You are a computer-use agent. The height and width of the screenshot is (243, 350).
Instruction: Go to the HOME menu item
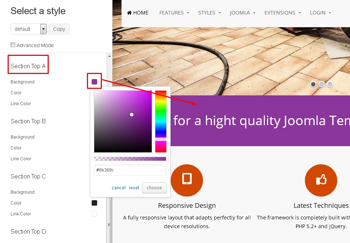click(x=138, y=13)
